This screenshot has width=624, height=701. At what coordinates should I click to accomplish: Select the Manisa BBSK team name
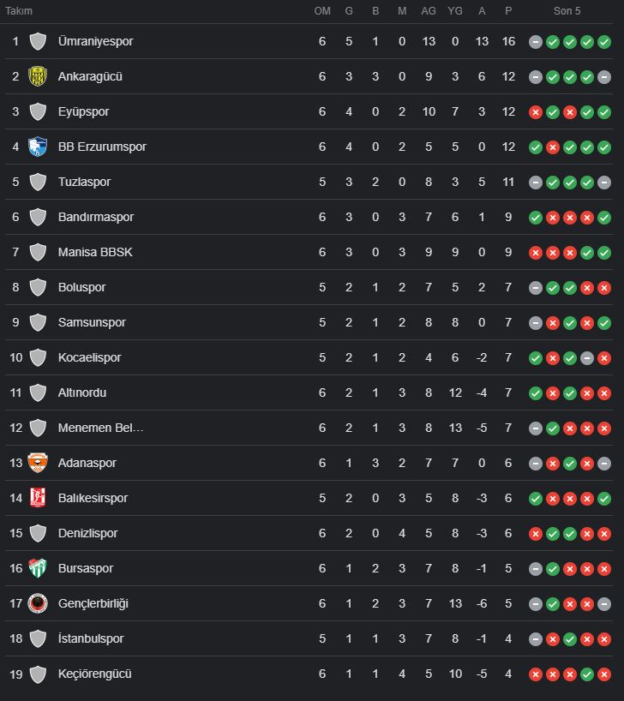[95, 252]
